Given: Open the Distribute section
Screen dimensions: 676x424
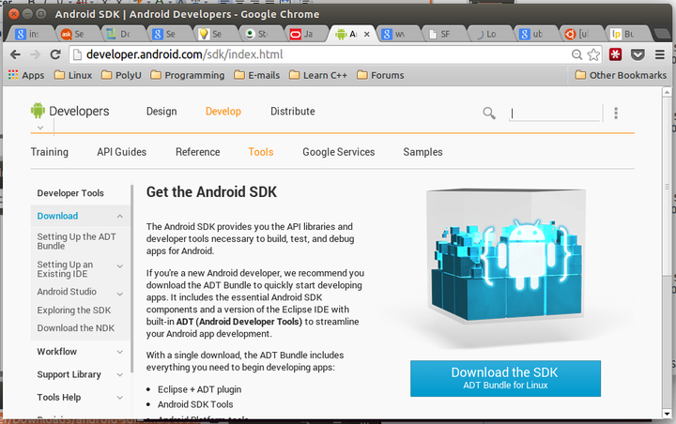Looking at the screenshot, I should (x=293, y=112).
